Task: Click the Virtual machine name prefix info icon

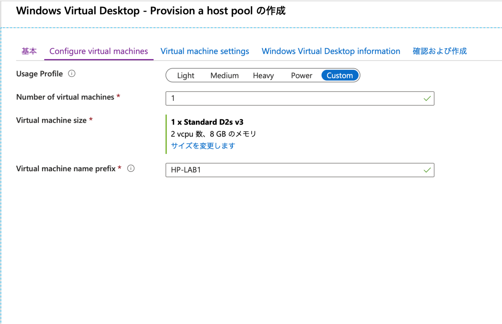Action: pyautogui.click(x=131, y=168)
